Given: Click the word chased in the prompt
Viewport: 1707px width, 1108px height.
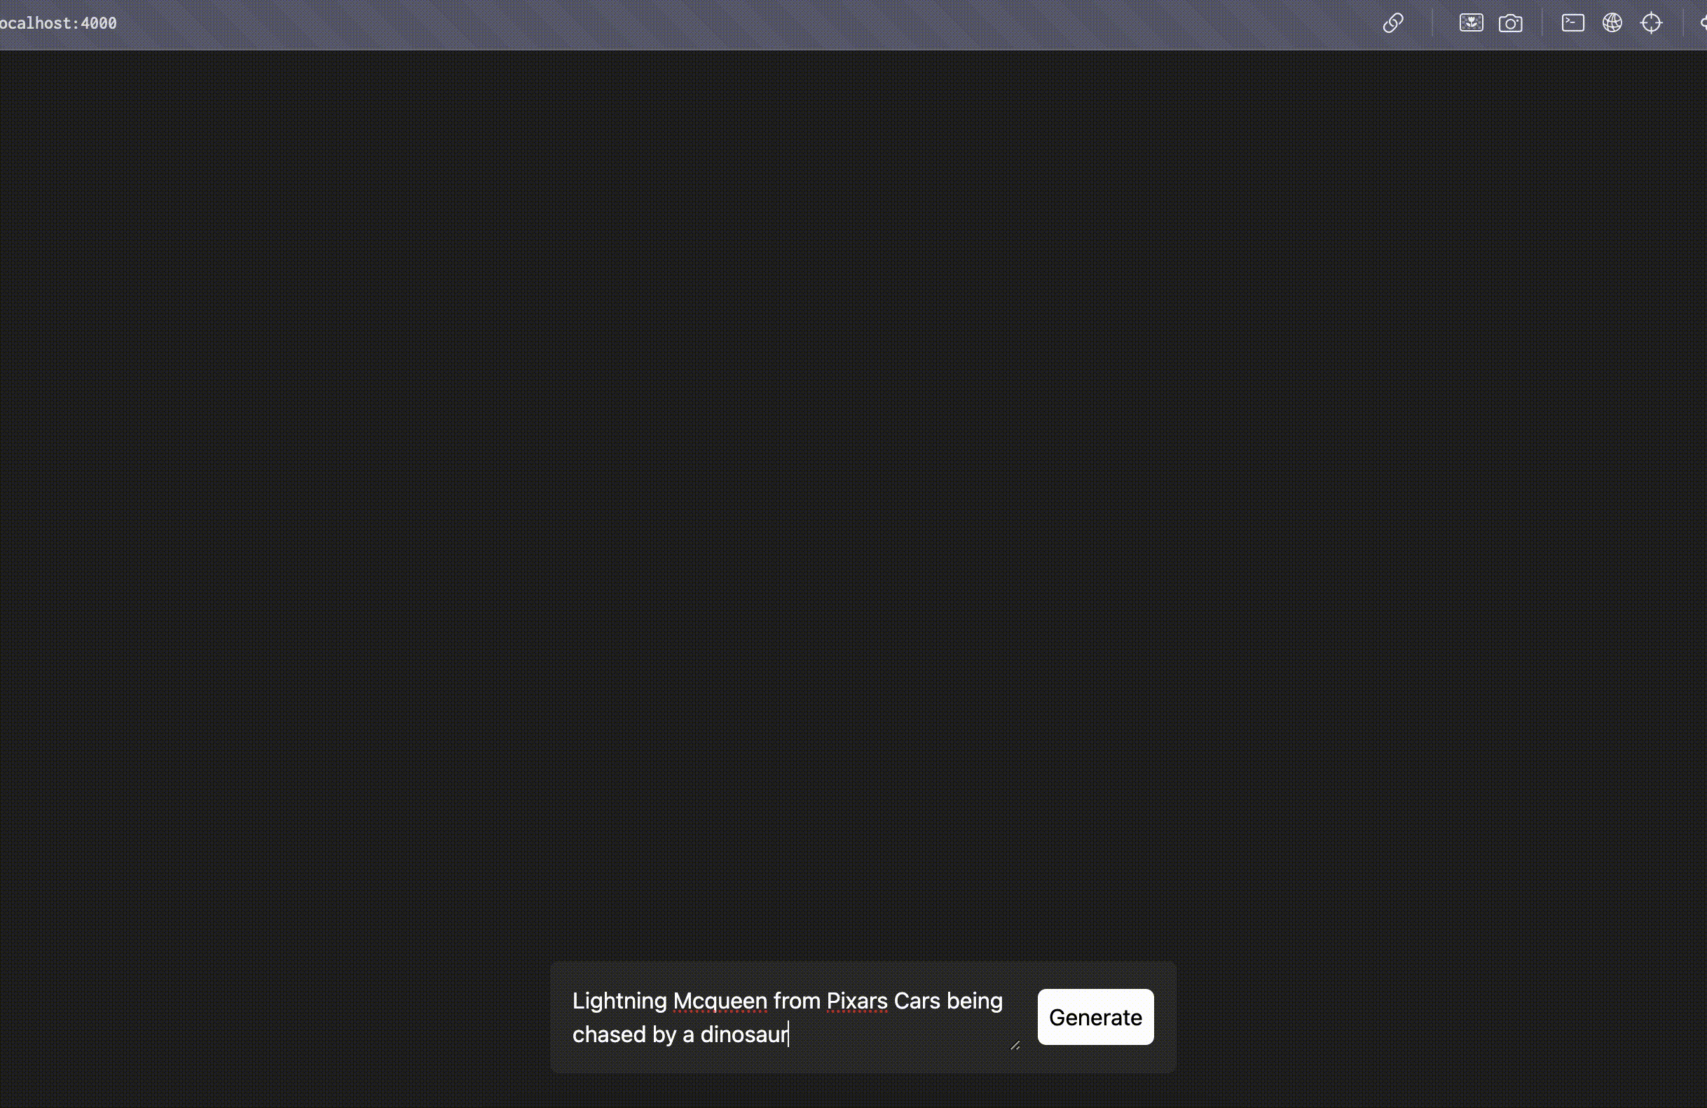Looking at the screenshot, I should click(x=609, y=1034).
